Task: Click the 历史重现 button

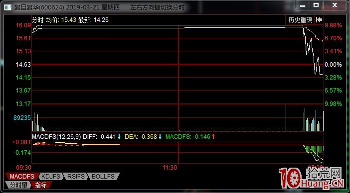Action: click(x=300, y=20)
